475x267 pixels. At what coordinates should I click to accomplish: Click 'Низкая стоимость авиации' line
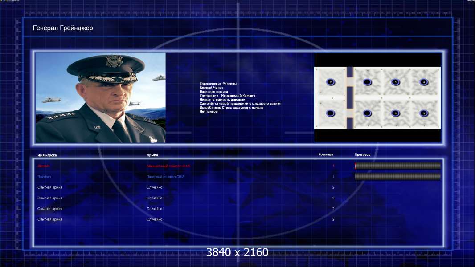[x=222, y=100]
